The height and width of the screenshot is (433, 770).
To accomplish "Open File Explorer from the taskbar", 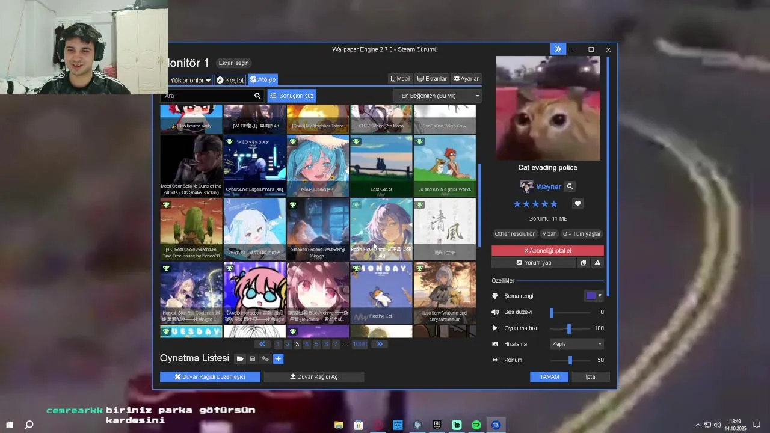I will tap(339, 425).
